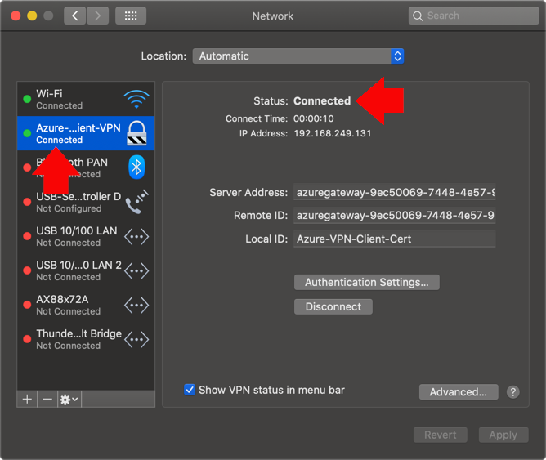This screenshot has width=546, height=460.
Task: Go forward with the right chevron button
Action: pyautogui.click(x=97, y=16)
